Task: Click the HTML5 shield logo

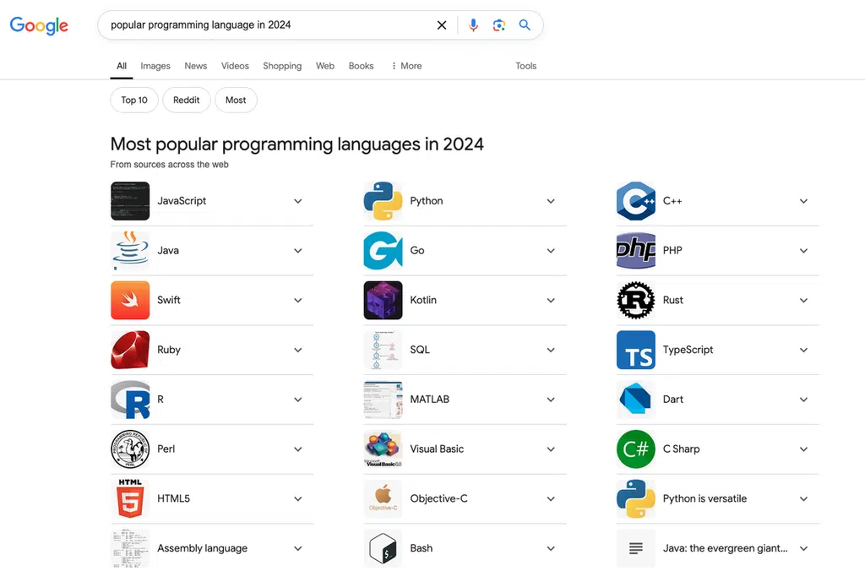Action: coord(130,498)
